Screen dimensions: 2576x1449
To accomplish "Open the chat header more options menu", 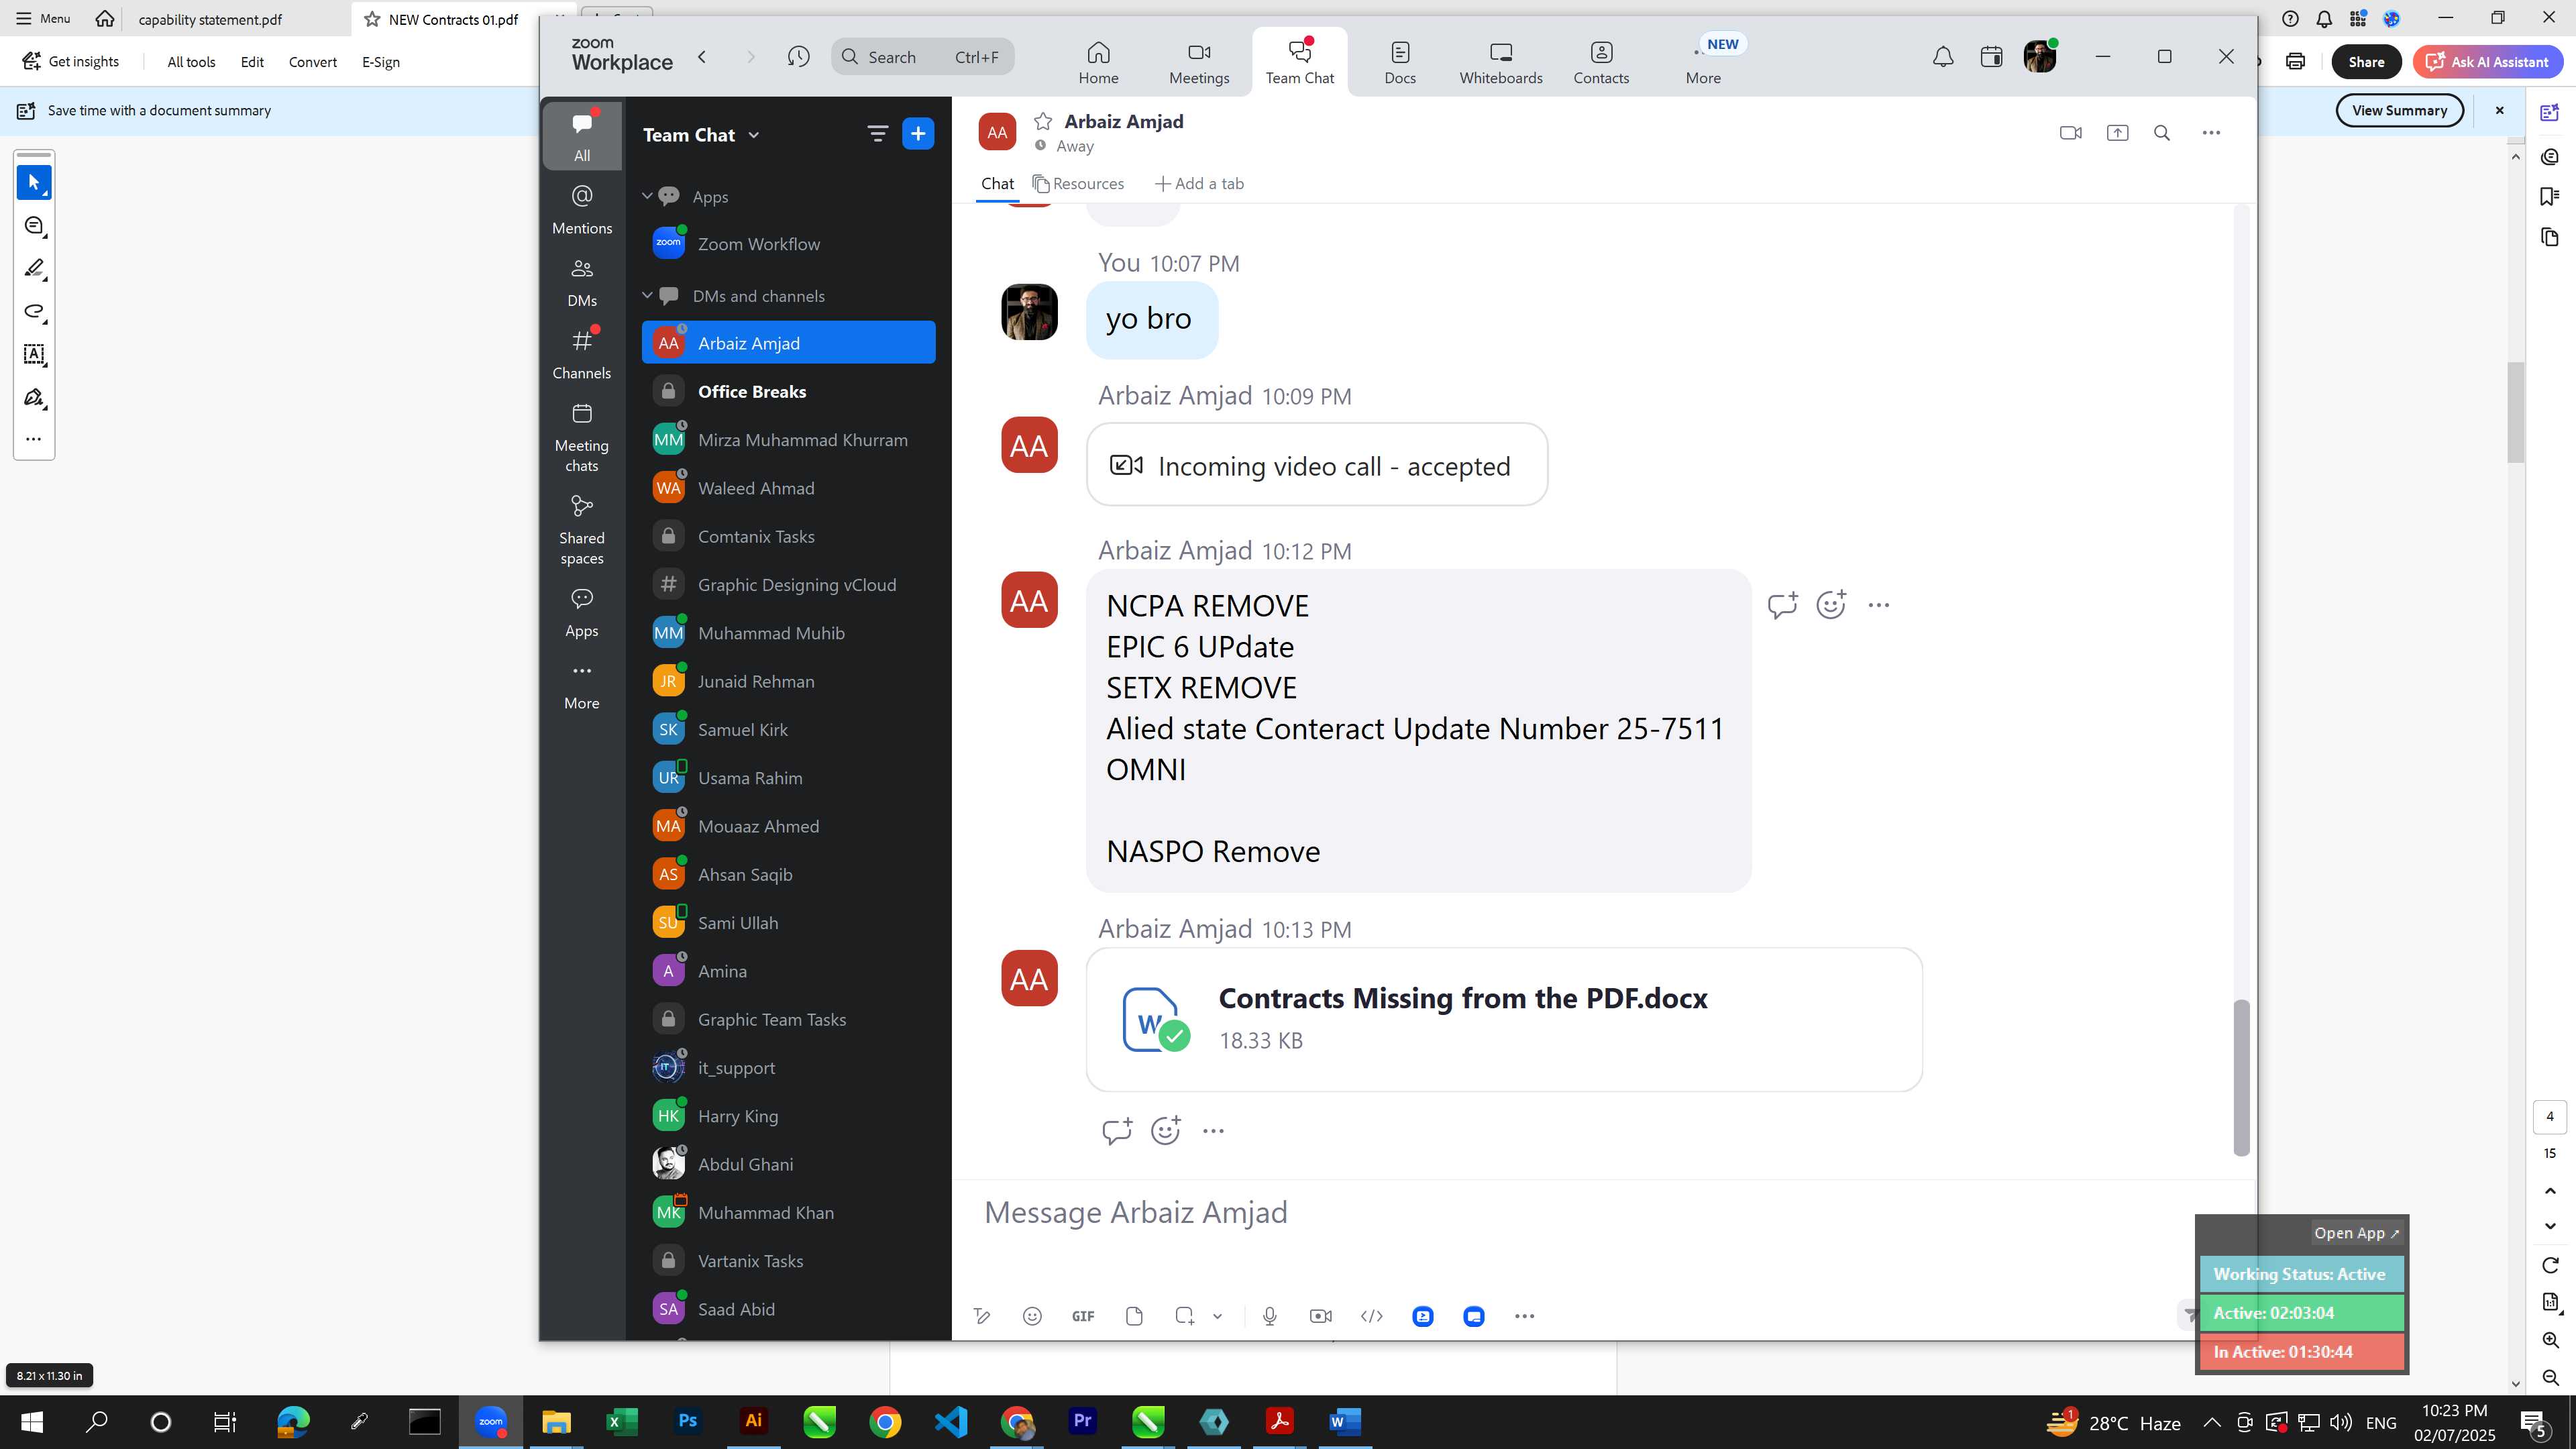I will (x=2211, y=133).
